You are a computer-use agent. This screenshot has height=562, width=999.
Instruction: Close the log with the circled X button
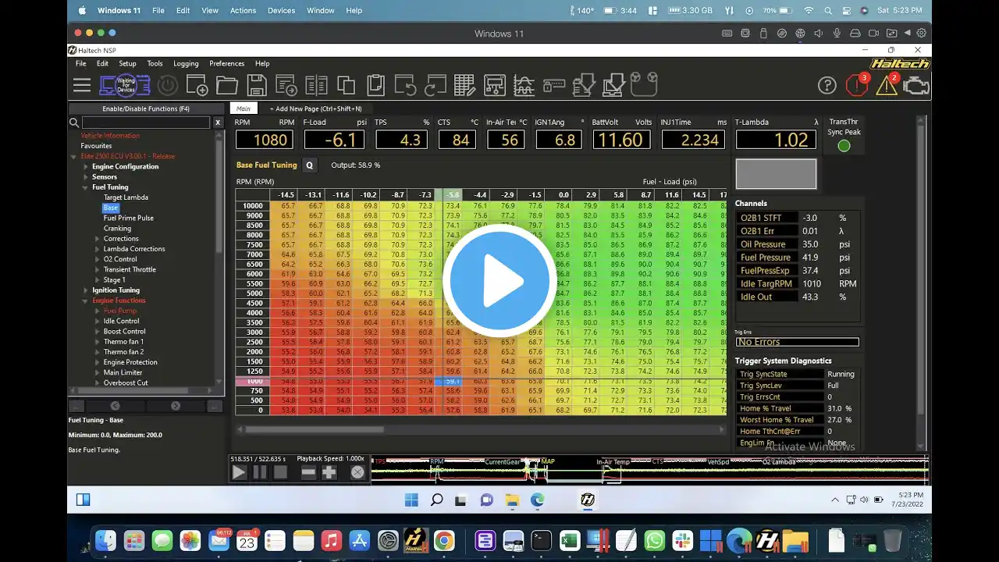click(357, 471)
